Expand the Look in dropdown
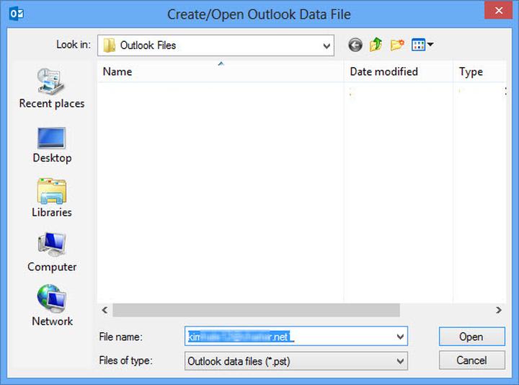The image size is (519, 385). click(x=327, y=45)
